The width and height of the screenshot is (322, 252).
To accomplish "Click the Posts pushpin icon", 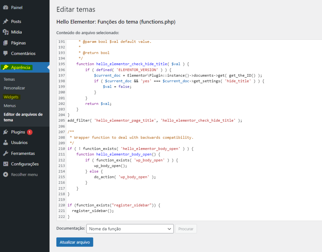I will (x=6, y=21).
